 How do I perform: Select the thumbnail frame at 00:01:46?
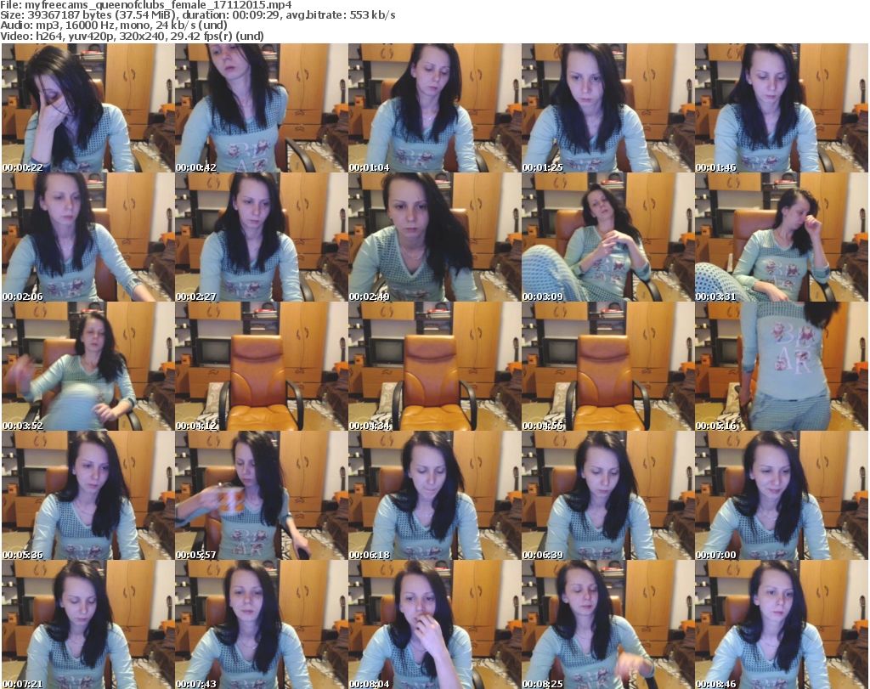tap(782, 108)
